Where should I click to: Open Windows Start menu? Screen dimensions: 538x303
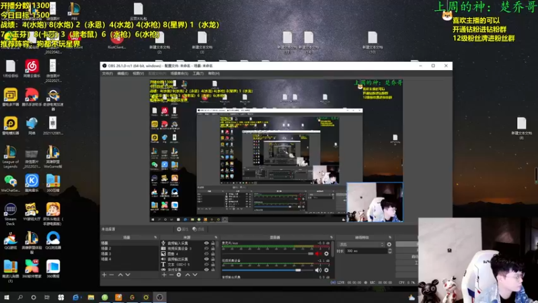click(7, 297)
